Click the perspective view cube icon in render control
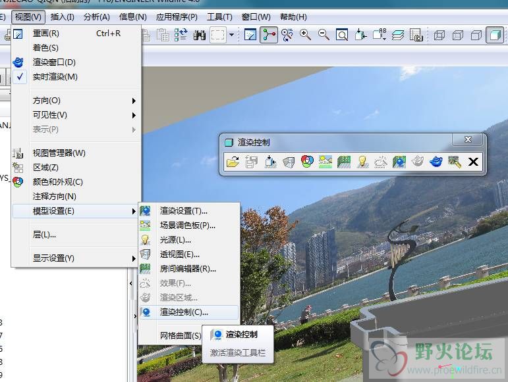508x382 pixels. [x=289, y=161]
